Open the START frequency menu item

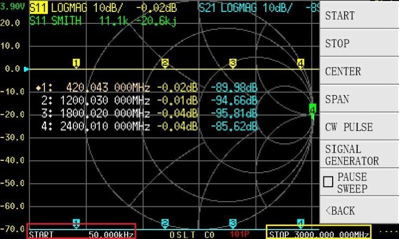359,15
